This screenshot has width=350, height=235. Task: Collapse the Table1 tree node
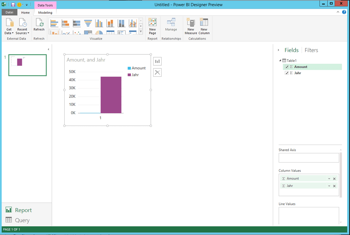pos(280,60)
